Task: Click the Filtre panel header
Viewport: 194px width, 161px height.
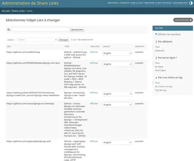Action: tap(173, 28)
